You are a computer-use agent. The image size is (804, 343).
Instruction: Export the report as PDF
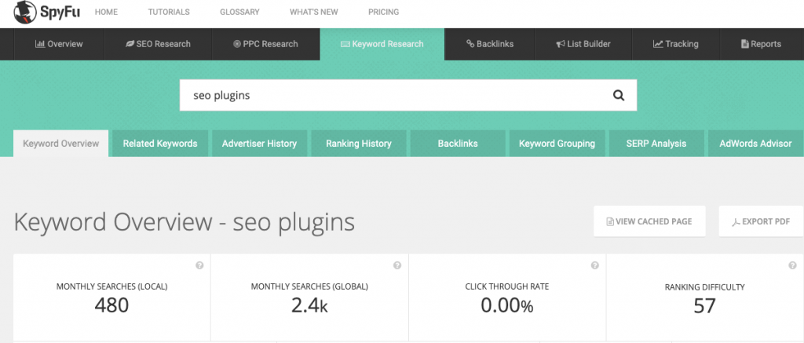(x=760, y=221)
